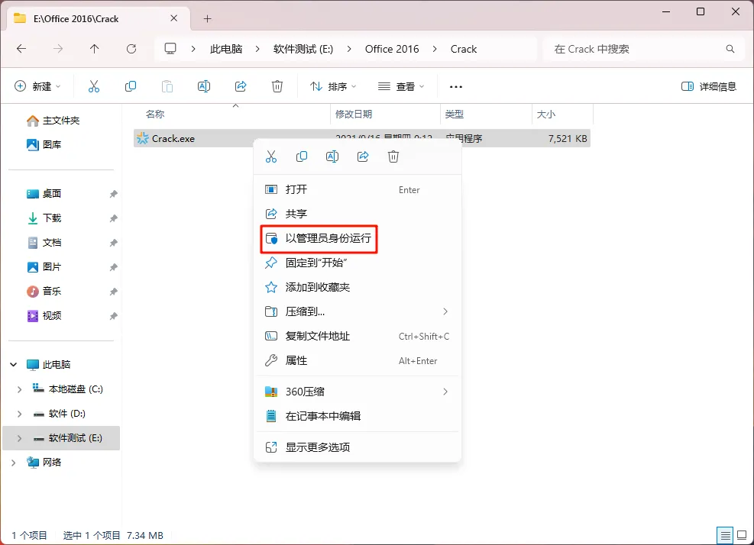The image size is (754, 545).
Task: Click the toolbar cut scissors icon
Action: point(94,86)
